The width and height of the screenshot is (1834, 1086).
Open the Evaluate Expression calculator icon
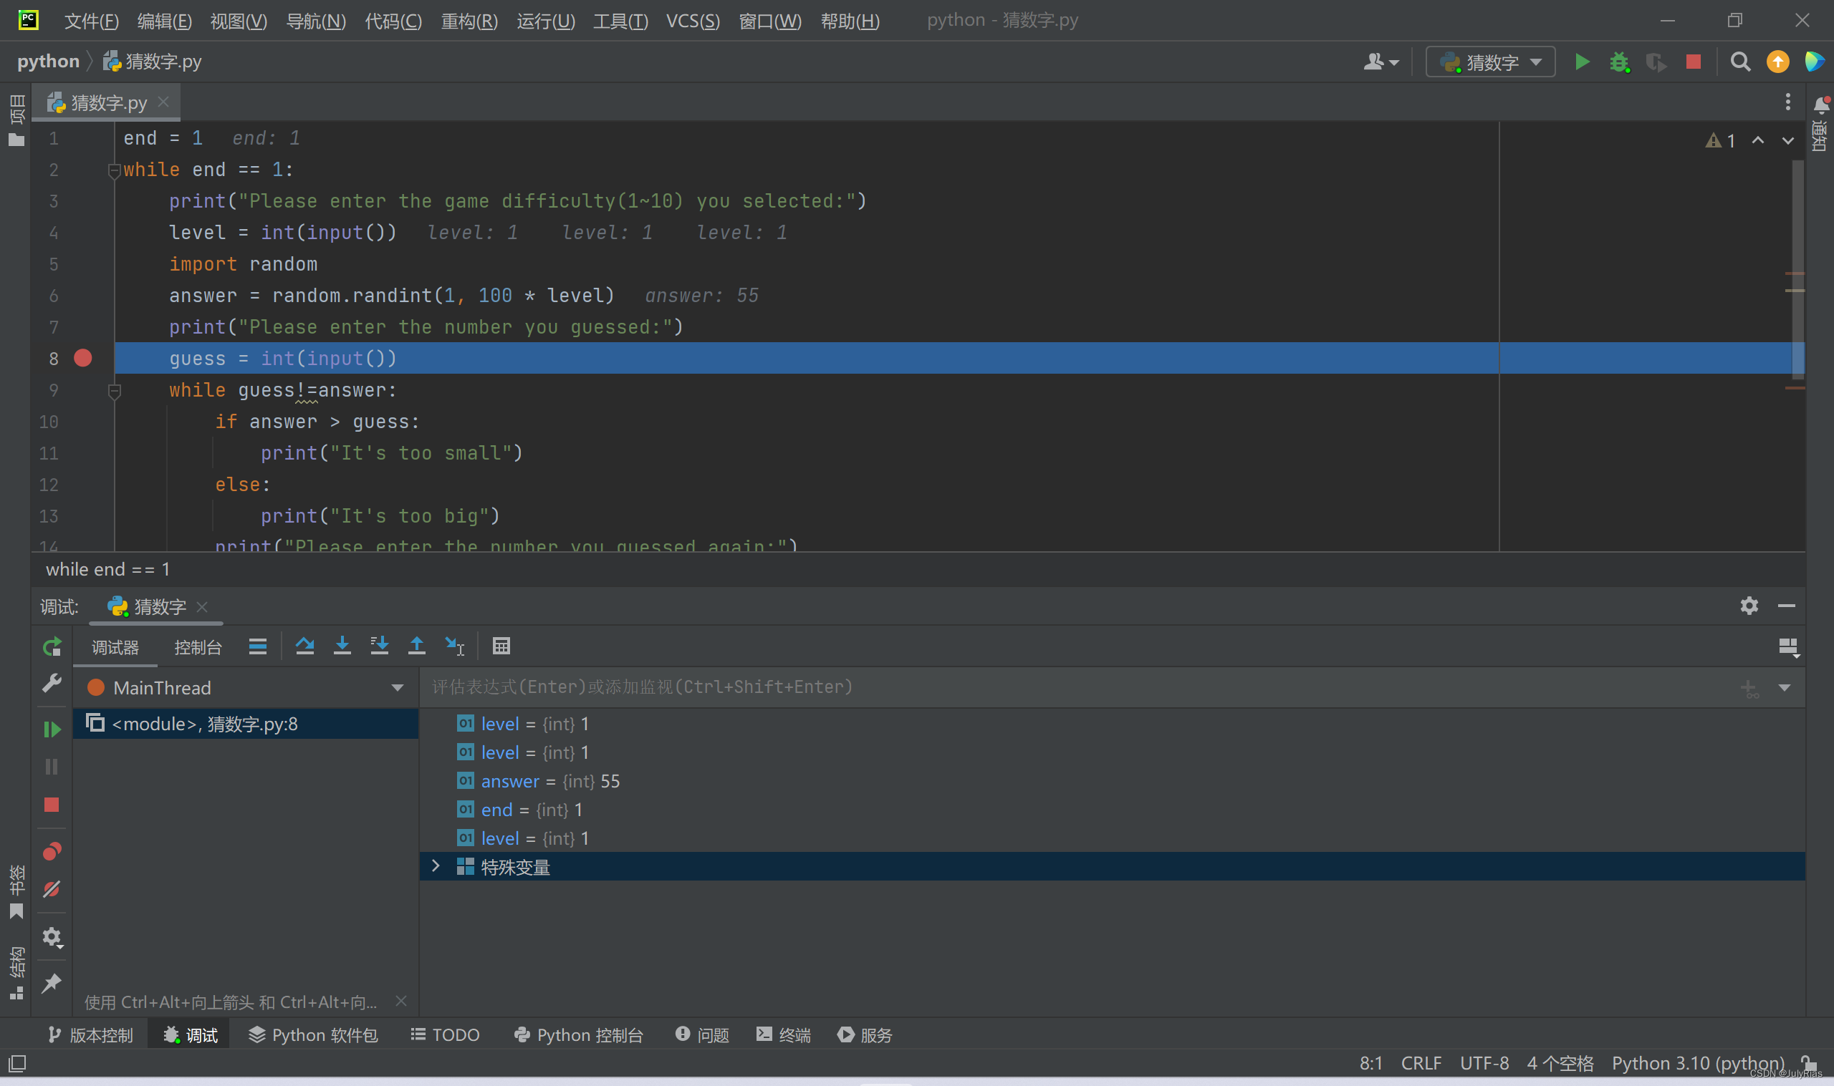tap(501, 646)
